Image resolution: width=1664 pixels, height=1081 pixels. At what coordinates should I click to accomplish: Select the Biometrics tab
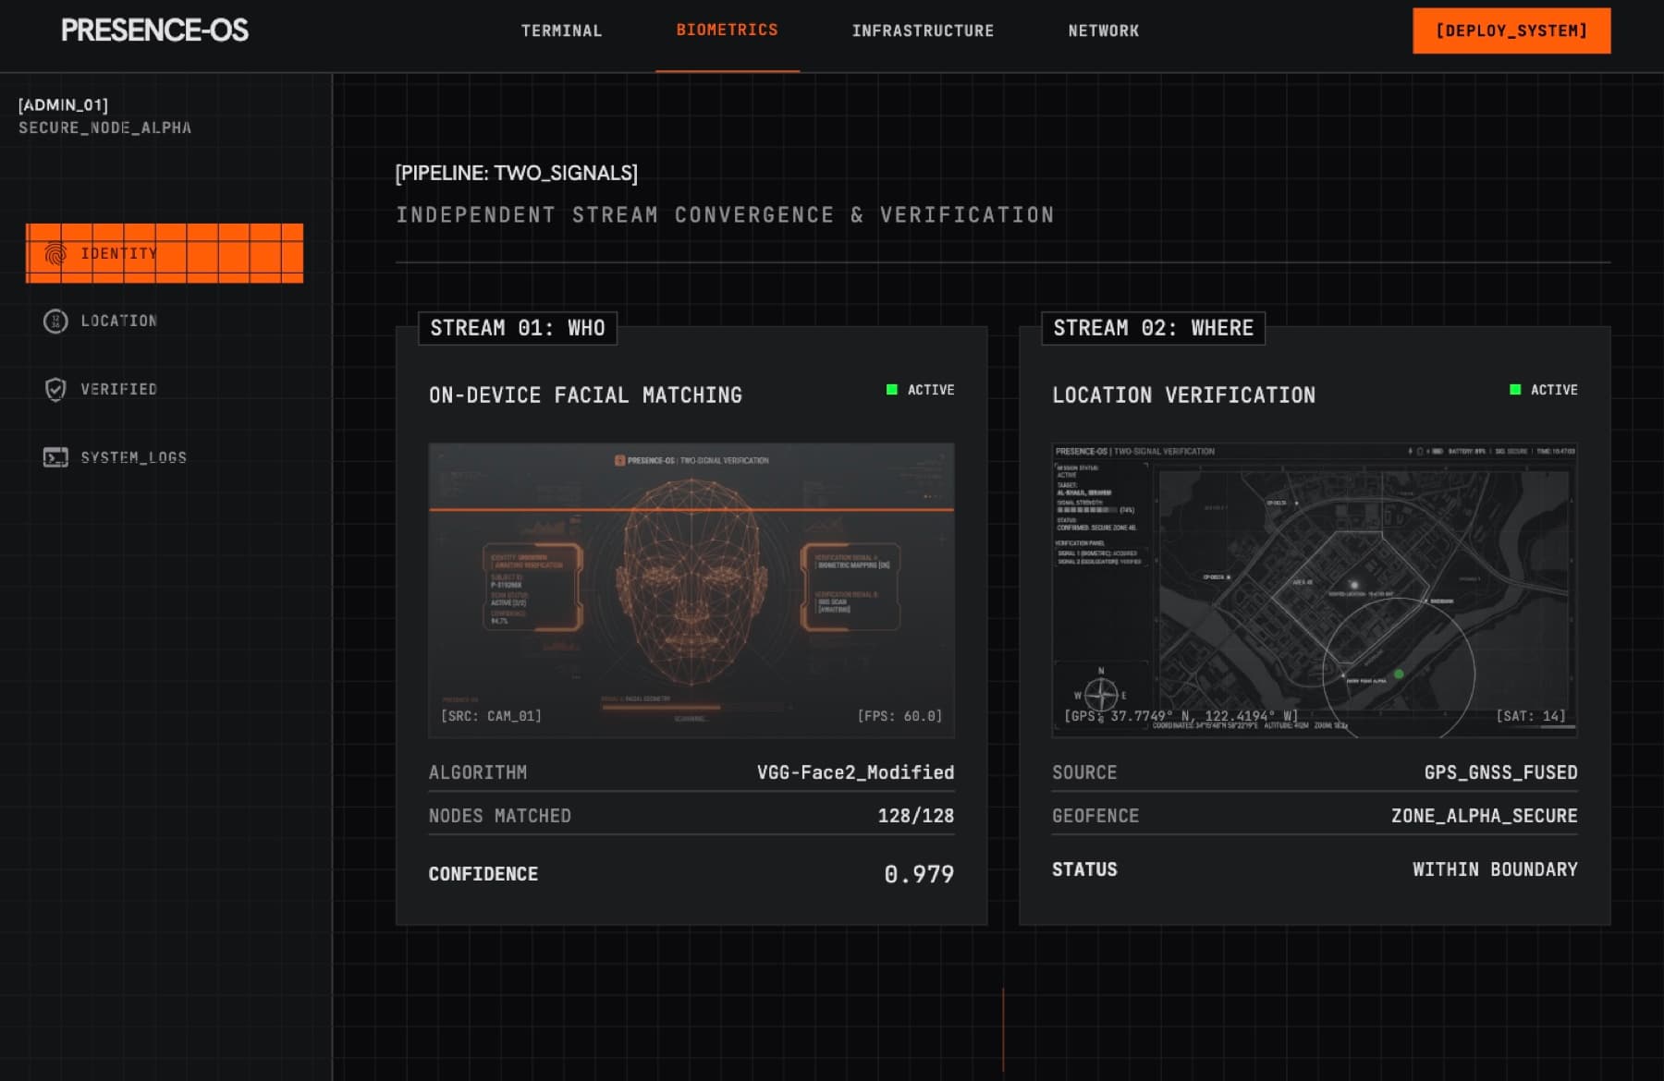728,30
